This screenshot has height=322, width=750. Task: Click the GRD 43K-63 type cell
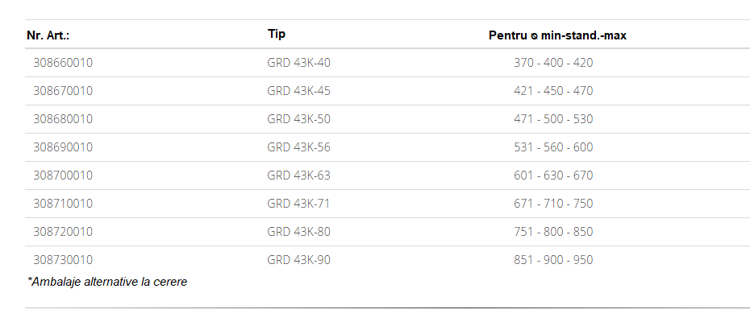pyautogui.click(x=298, y=175)
